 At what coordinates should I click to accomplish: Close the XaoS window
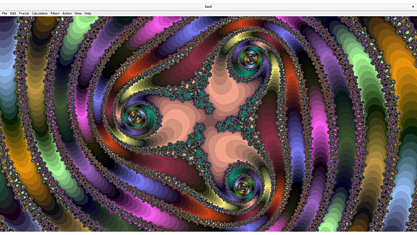[x=413, y=7]
